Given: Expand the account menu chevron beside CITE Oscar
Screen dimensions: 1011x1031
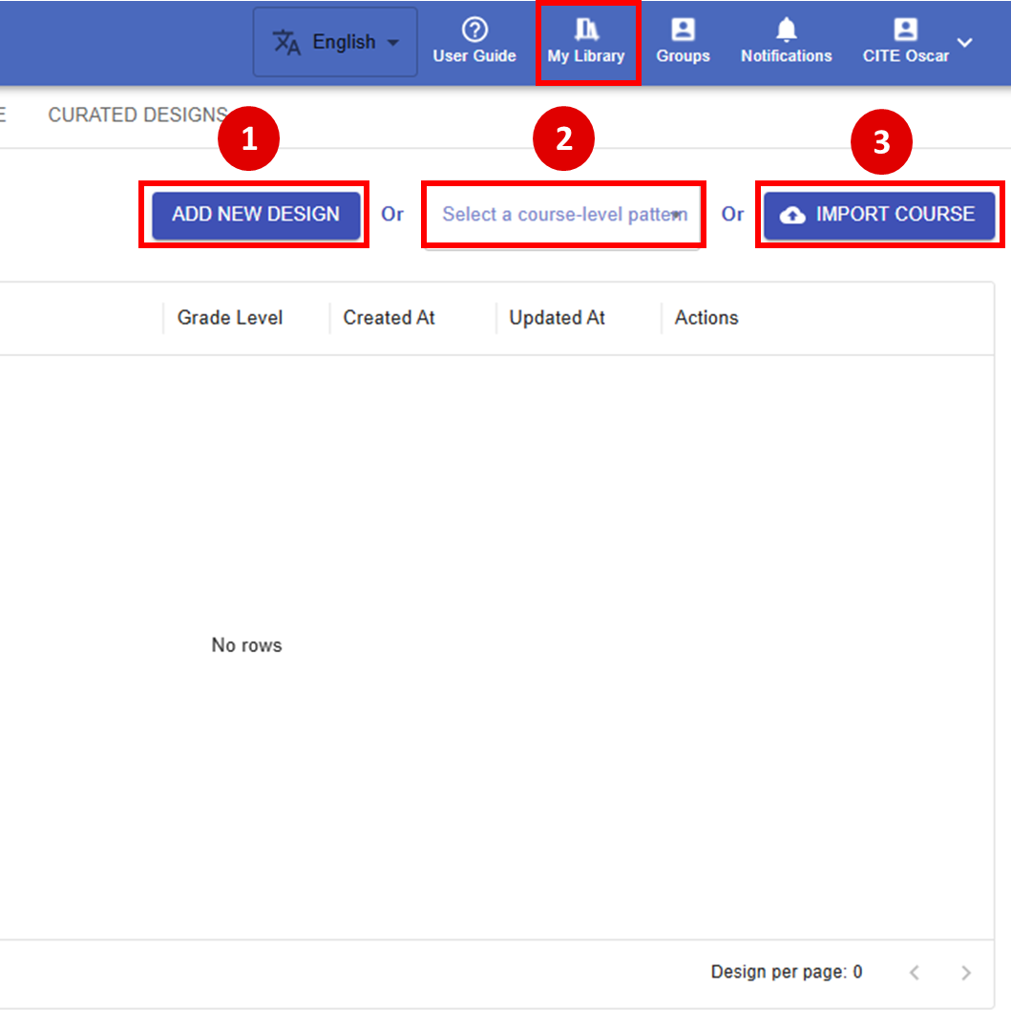Looking at the screenshot, I should pos(965,42).
